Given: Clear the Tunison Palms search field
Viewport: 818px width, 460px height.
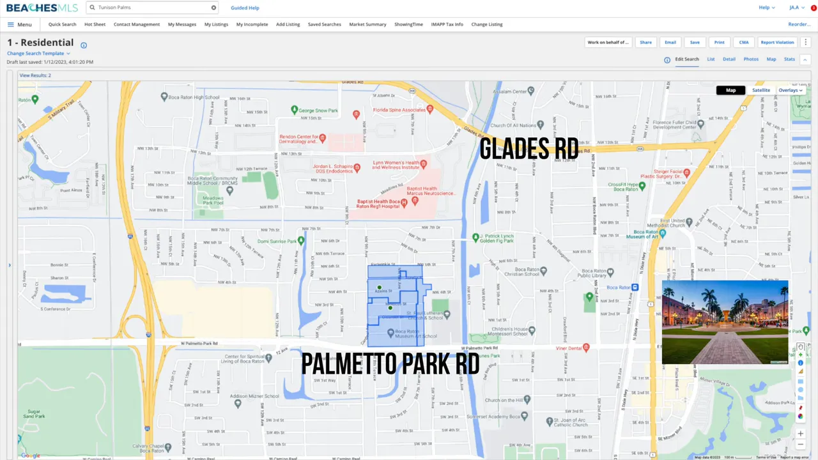Looking at the screenshot, I should coord(213,7).
